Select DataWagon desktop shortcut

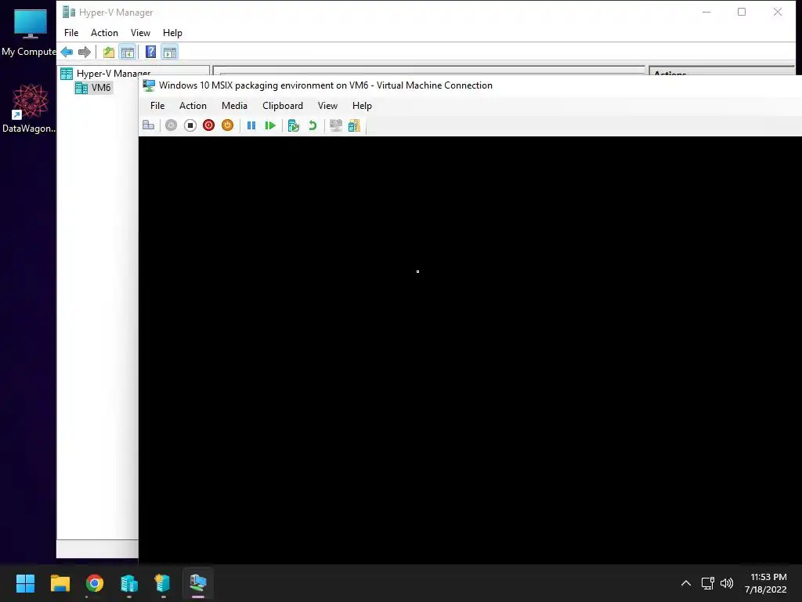pyautogui.click(x=29, y=108)
